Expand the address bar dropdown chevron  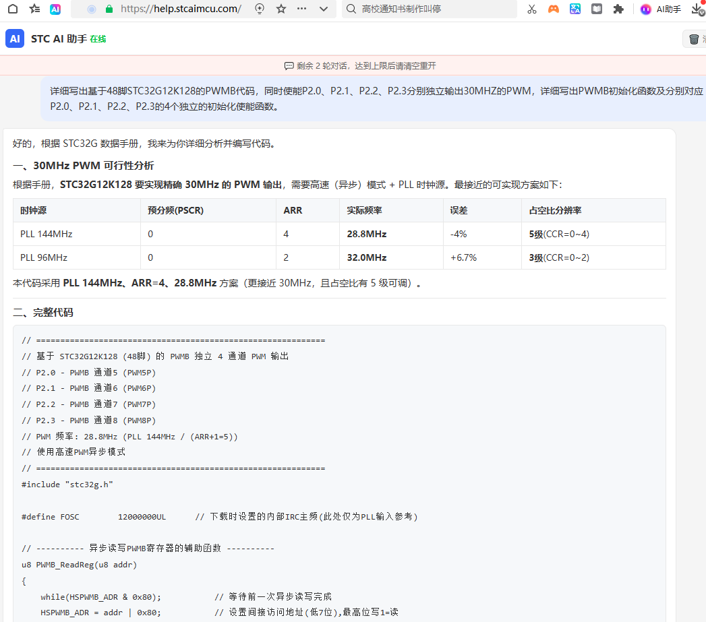(323, 9)
